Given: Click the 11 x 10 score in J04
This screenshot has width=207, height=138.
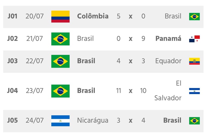Looking at the screenshot, I should (131, 91).
